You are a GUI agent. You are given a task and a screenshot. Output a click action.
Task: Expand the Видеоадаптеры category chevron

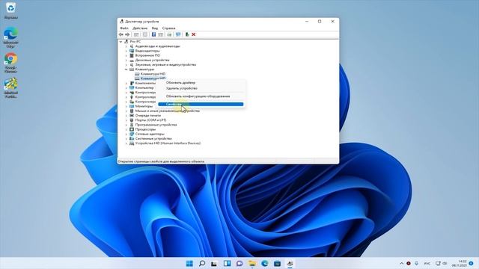(126, 51)
